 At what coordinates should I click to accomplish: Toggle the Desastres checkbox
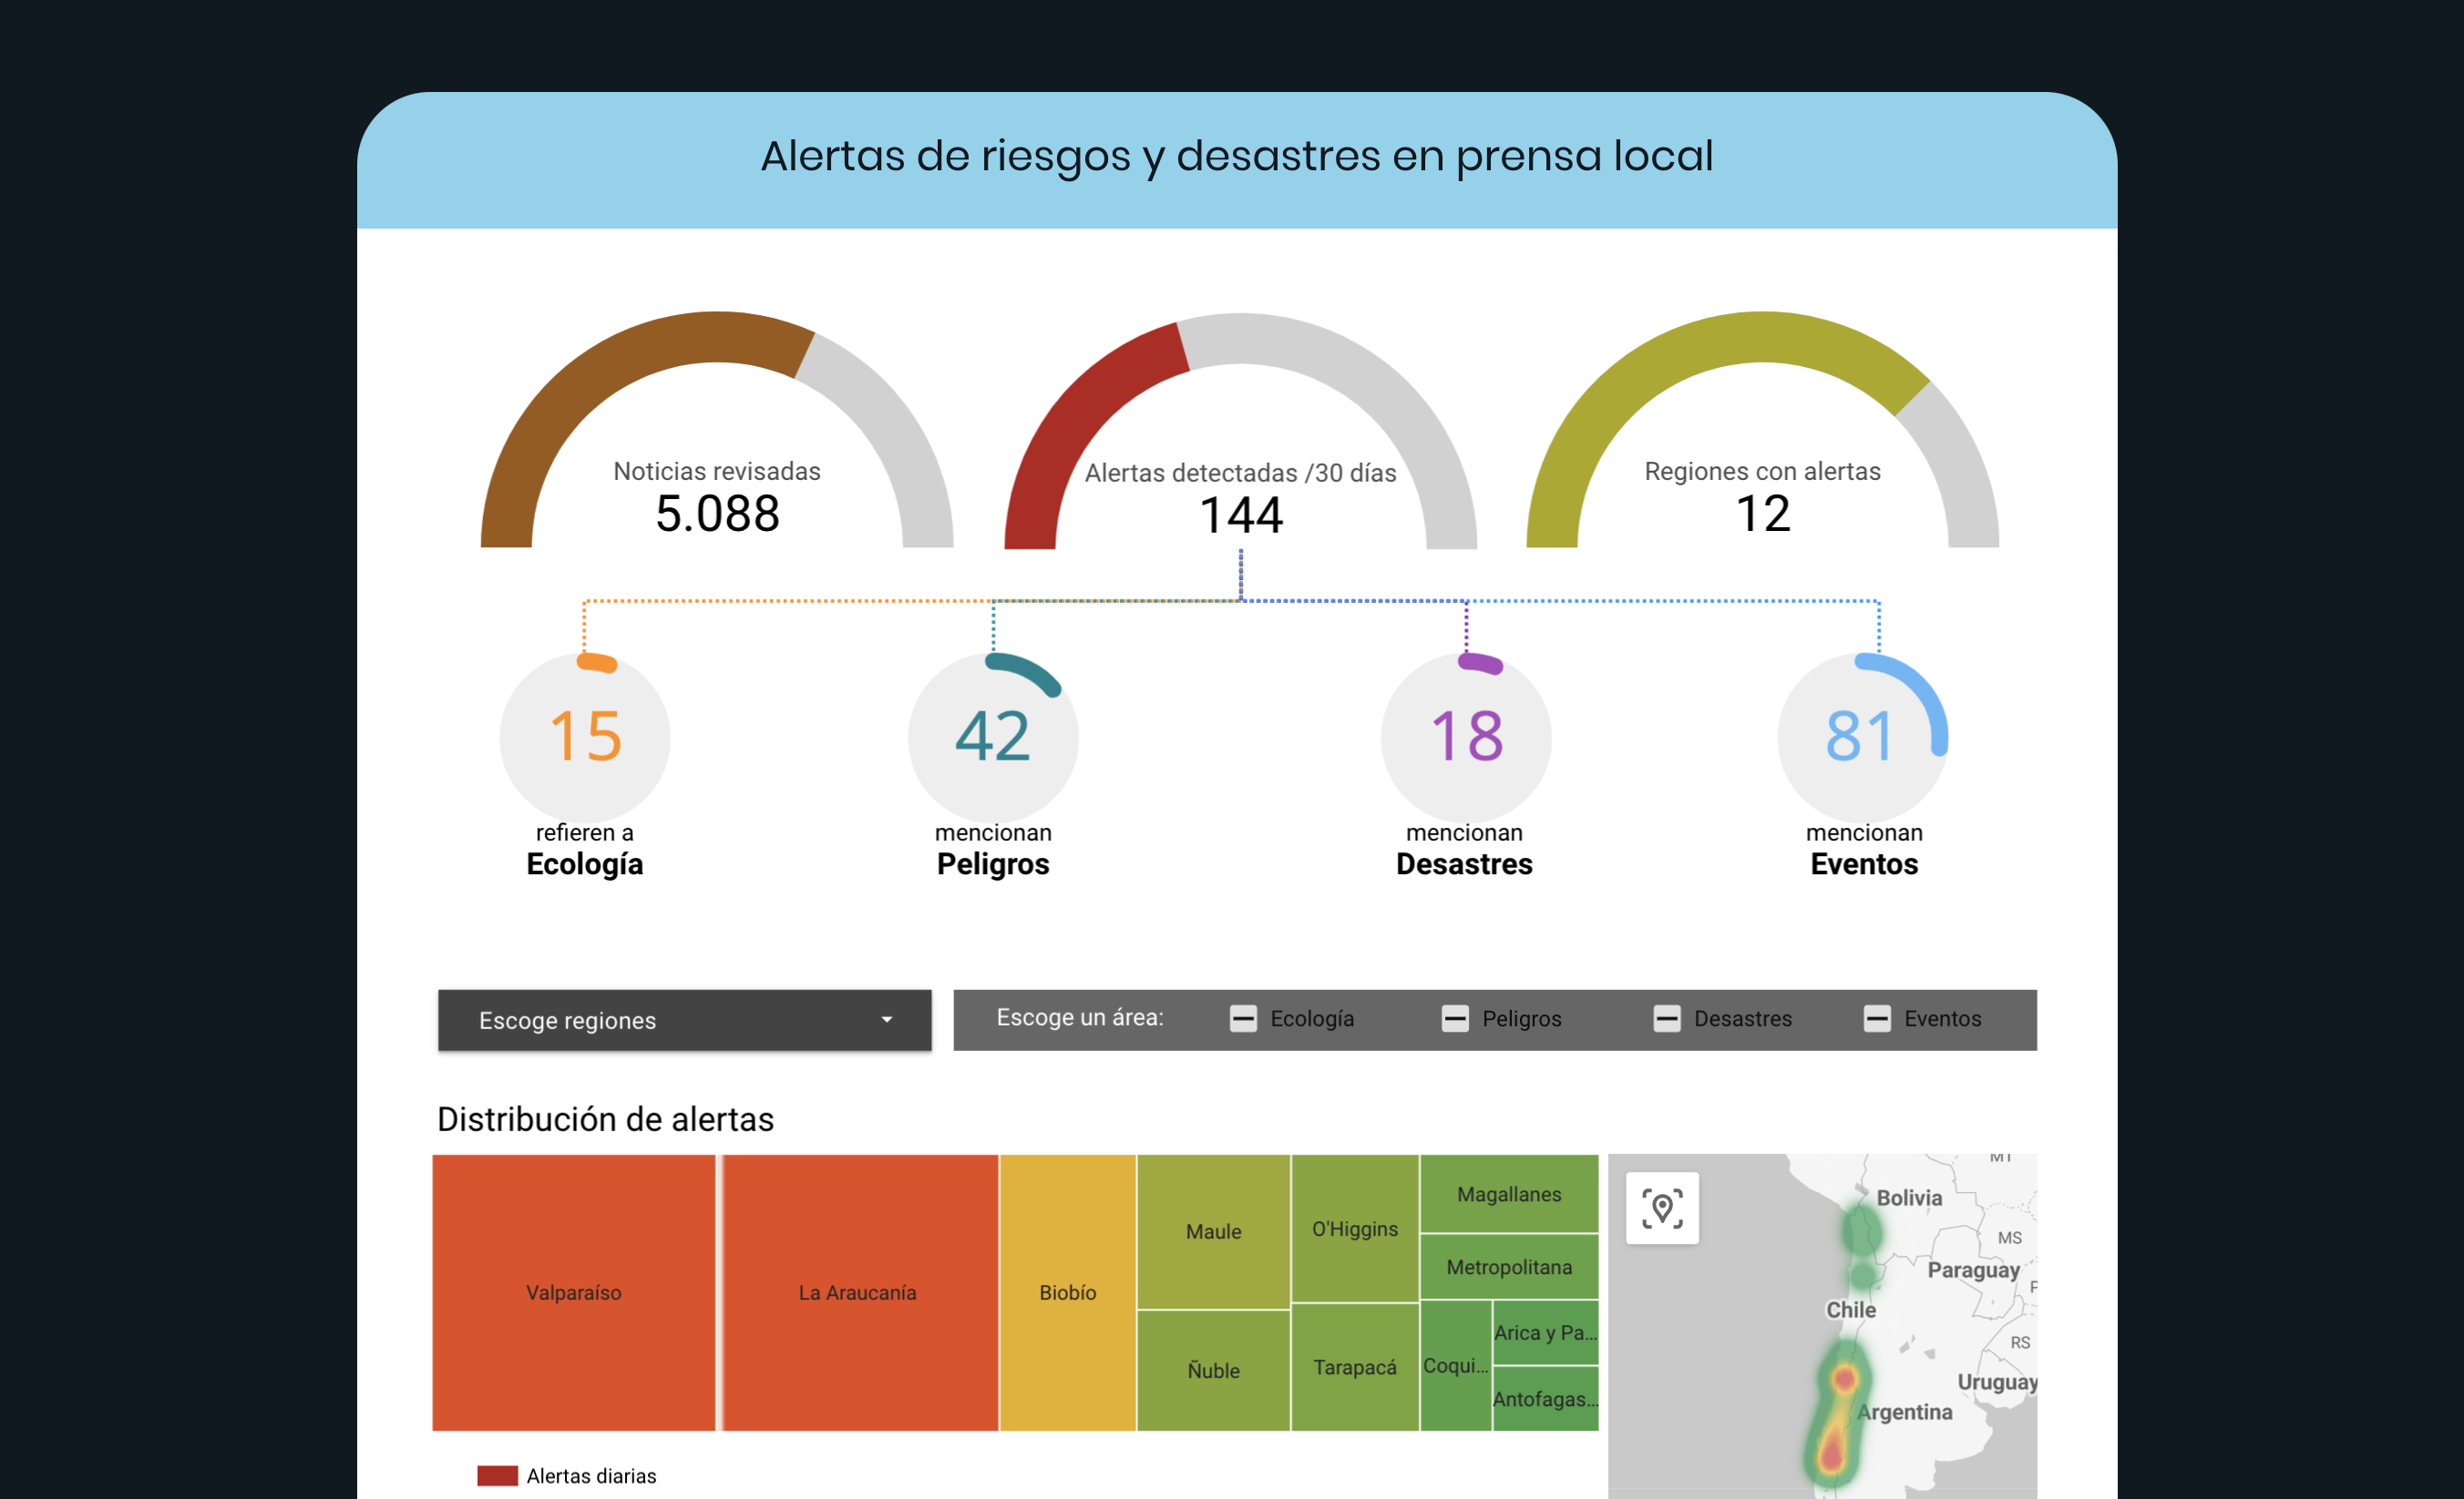pos(1667,1019)
